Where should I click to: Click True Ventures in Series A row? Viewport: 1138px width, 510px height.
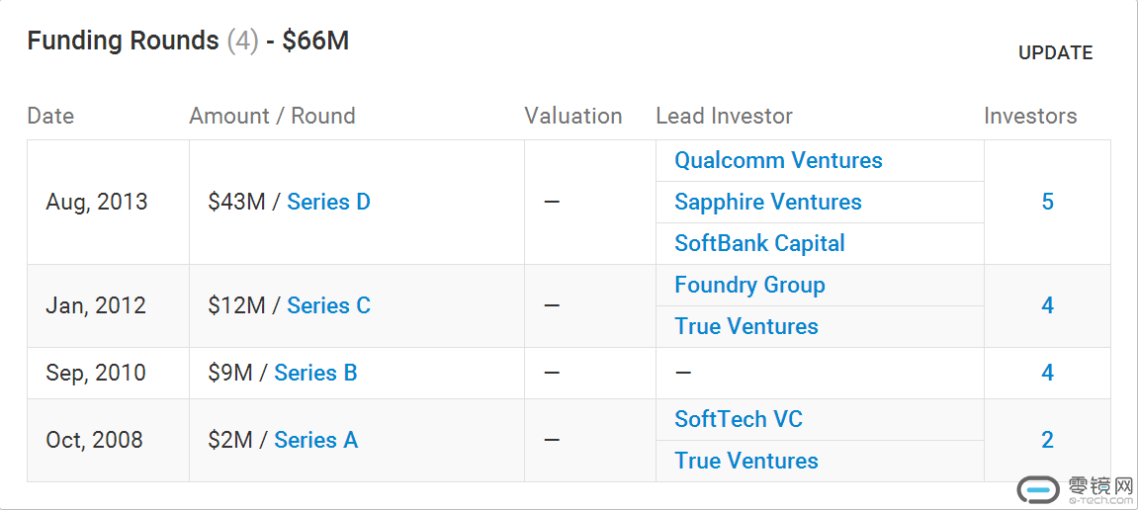click(746, 461)
